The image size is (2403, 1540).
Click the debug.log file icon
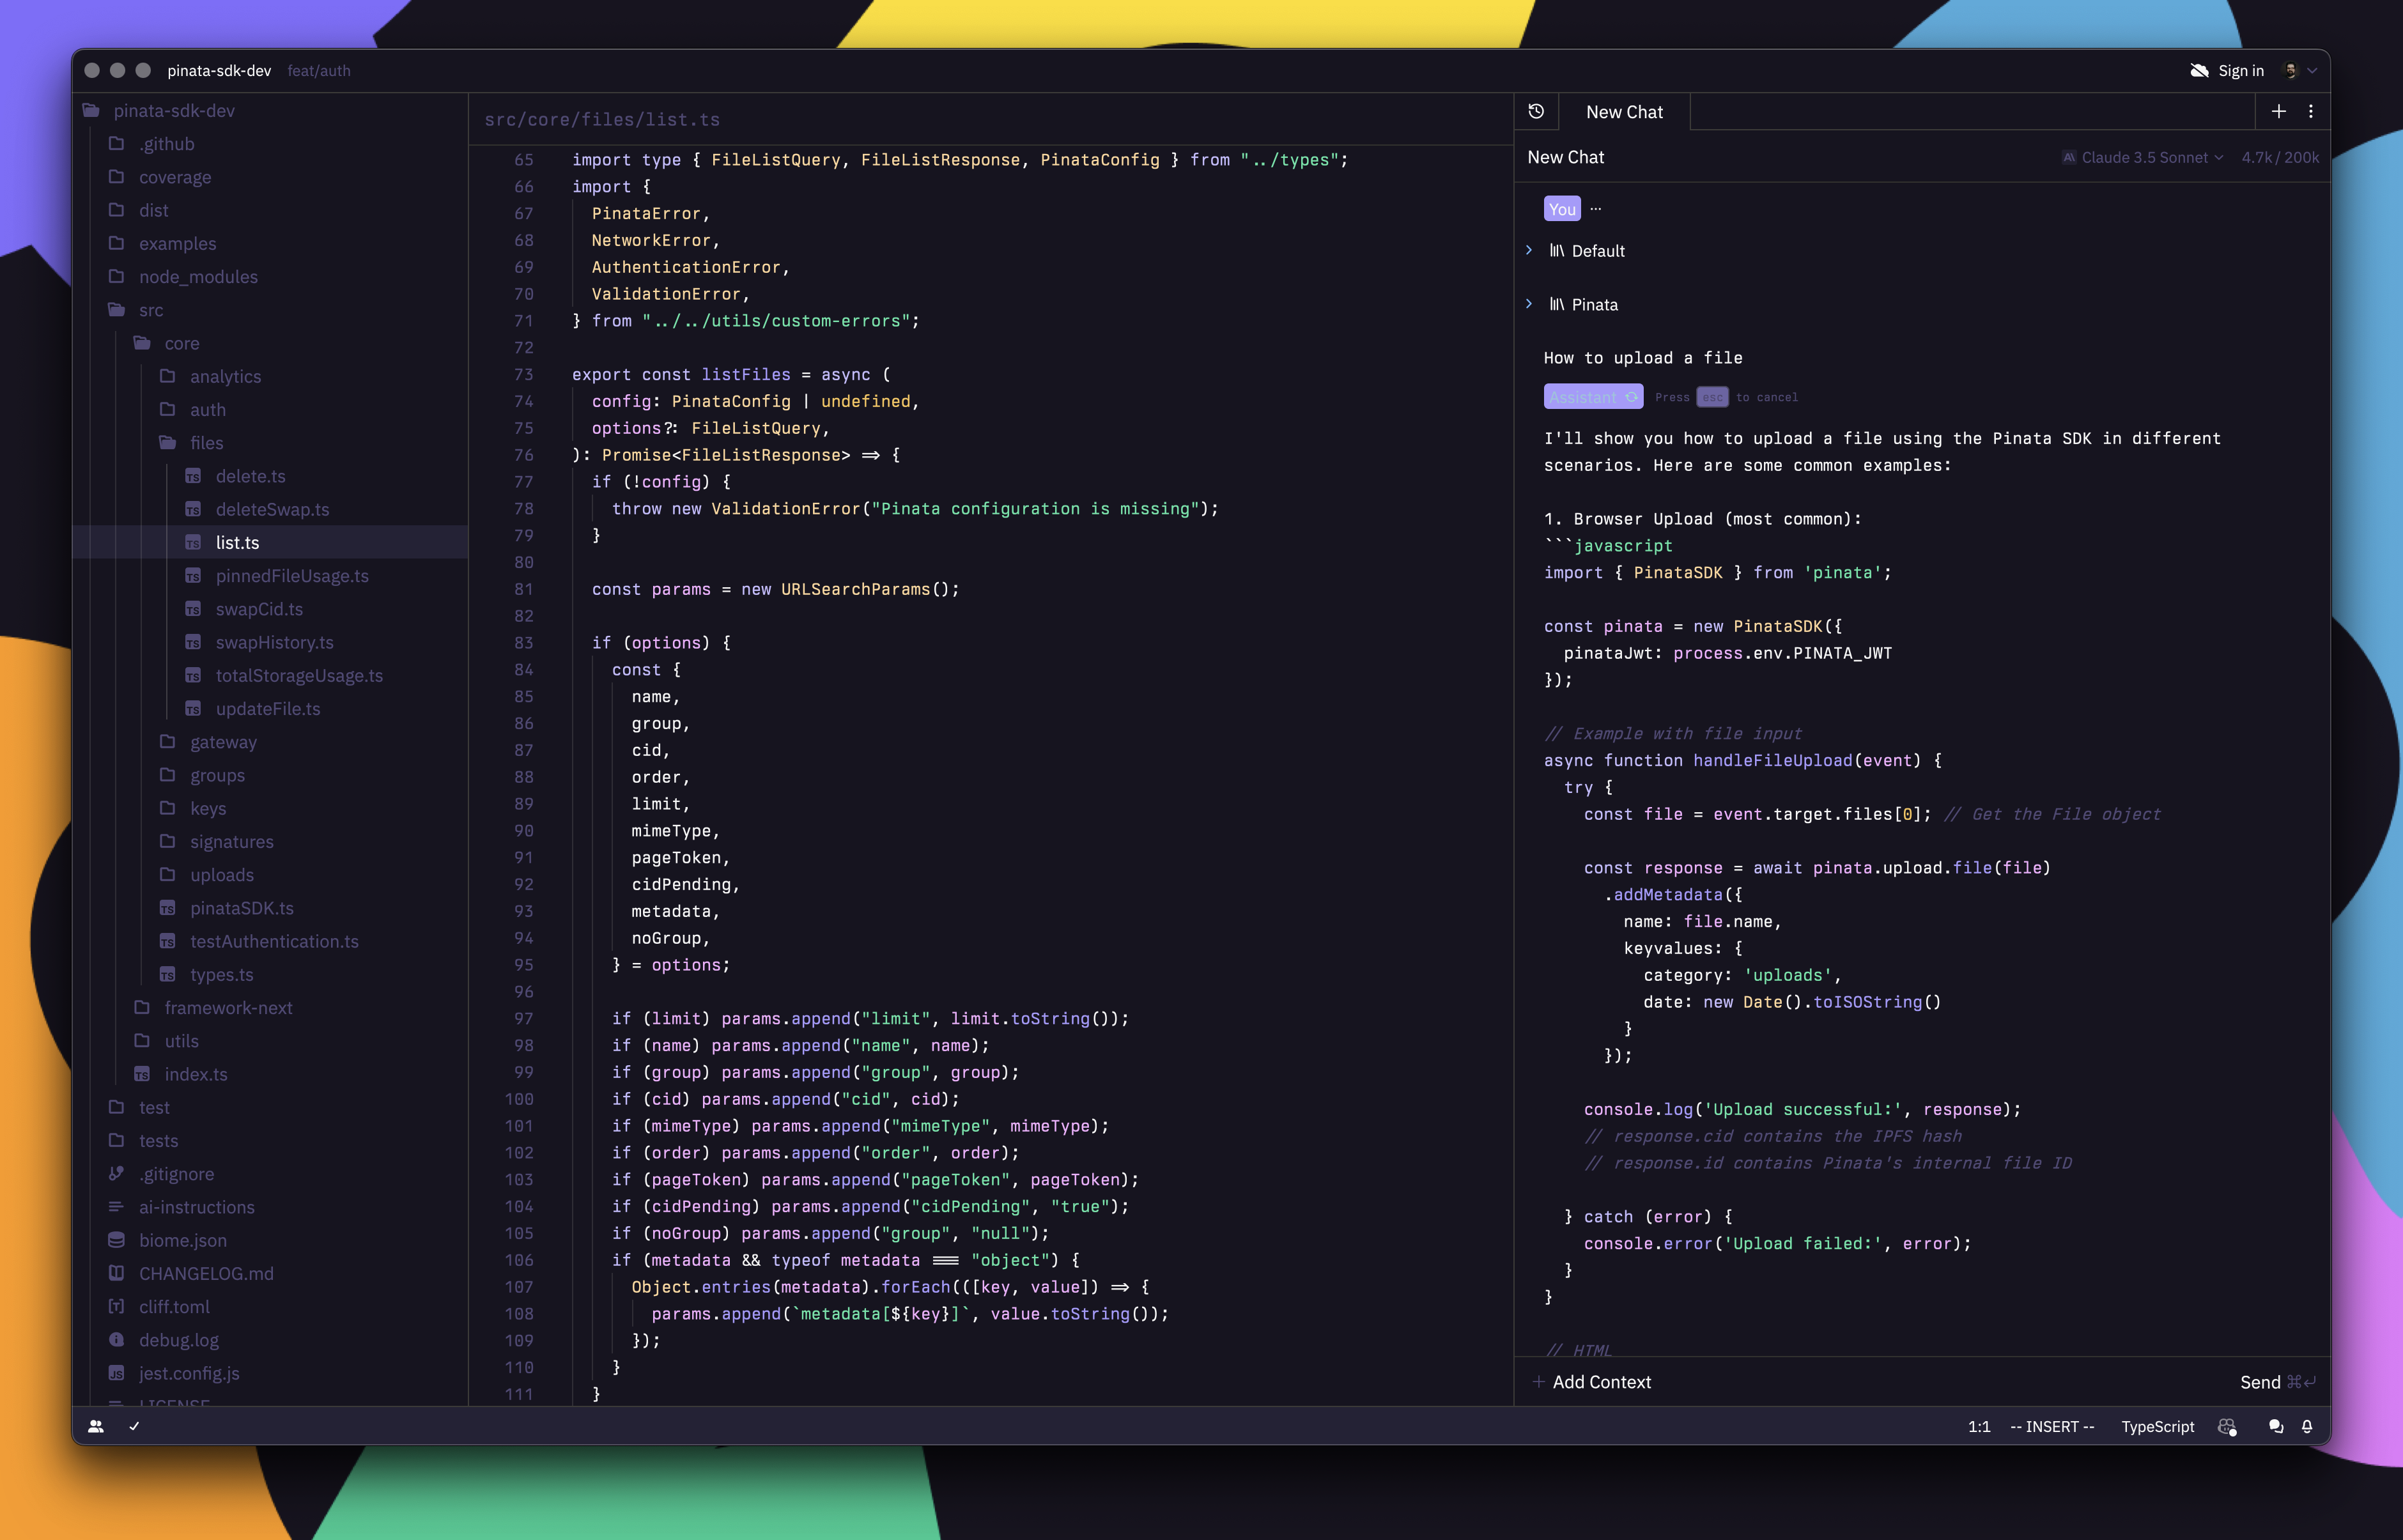(116, 1339)
